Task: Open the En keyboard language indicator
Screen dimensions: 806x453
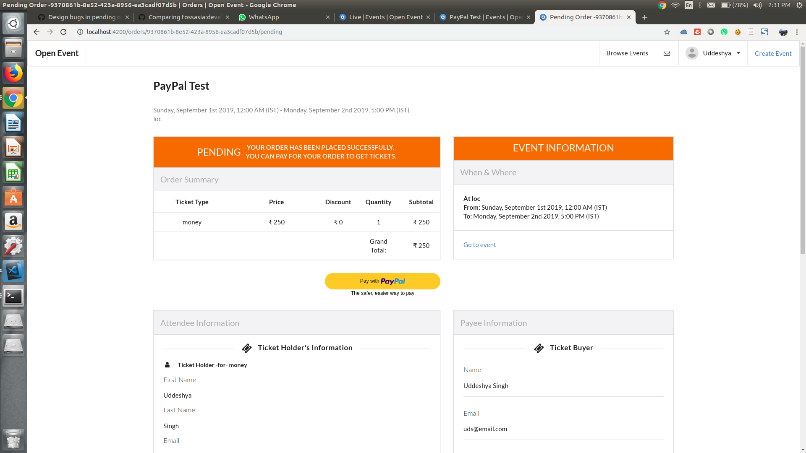Action: (689, 5)
